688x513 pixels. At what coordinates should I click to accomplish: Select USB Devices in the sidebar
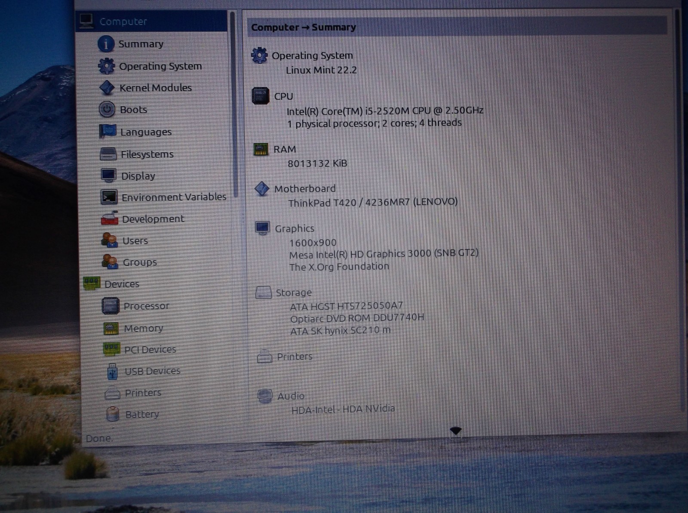point(152,371)
